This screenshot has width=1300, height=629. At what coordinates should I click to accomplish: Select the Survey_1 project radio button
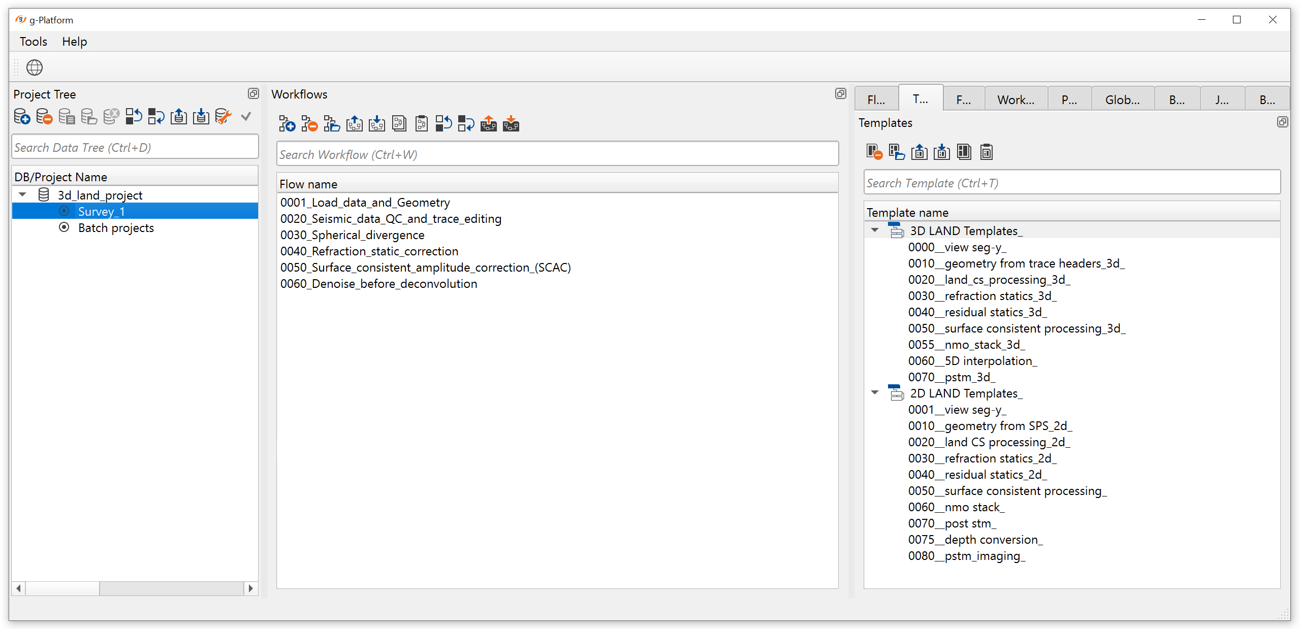click(x=64, y=211)
